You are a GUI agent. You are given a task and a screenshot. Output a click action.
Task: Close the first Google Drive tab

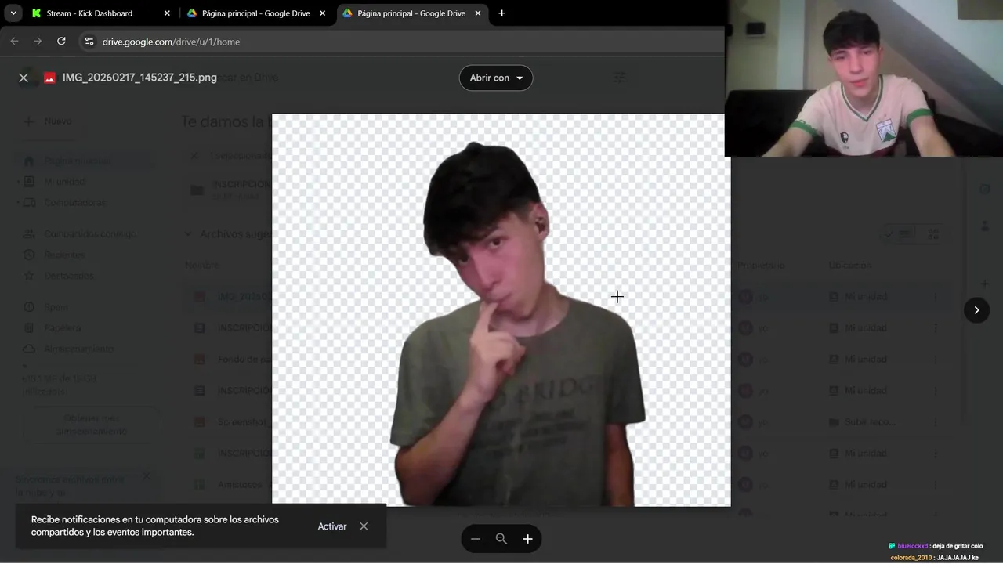tap(322, 13)
